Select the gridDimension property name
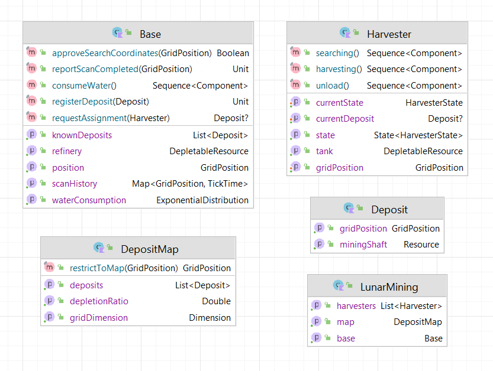The width and height of the screenshot is (493, 371). click(x=99, y=318)
